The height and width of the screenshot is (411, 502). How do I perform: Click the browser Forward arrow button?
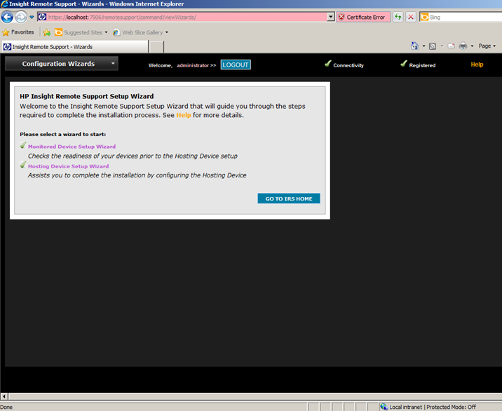(x=21, y=17)
